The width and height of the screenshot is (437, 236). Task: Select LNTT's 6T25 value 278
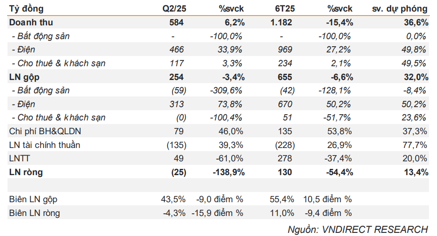coord(285,159)
